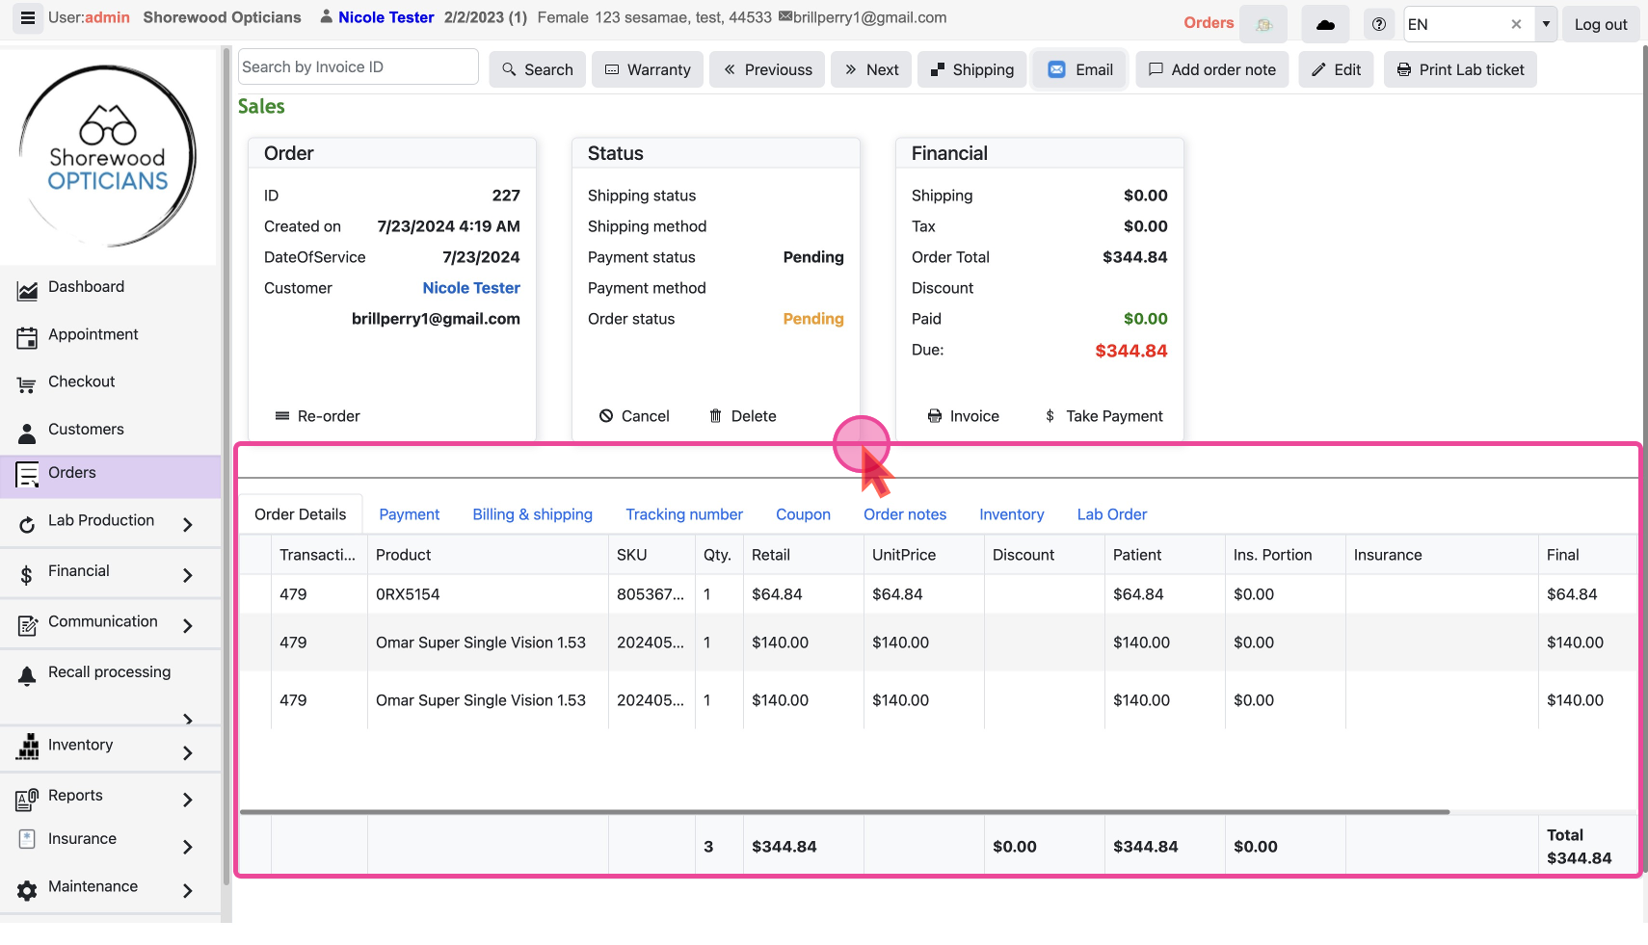Expand the Reports sidebar section
This screenshot has height=945, width=1648.
pyautogui.click(x=187, y=800)
